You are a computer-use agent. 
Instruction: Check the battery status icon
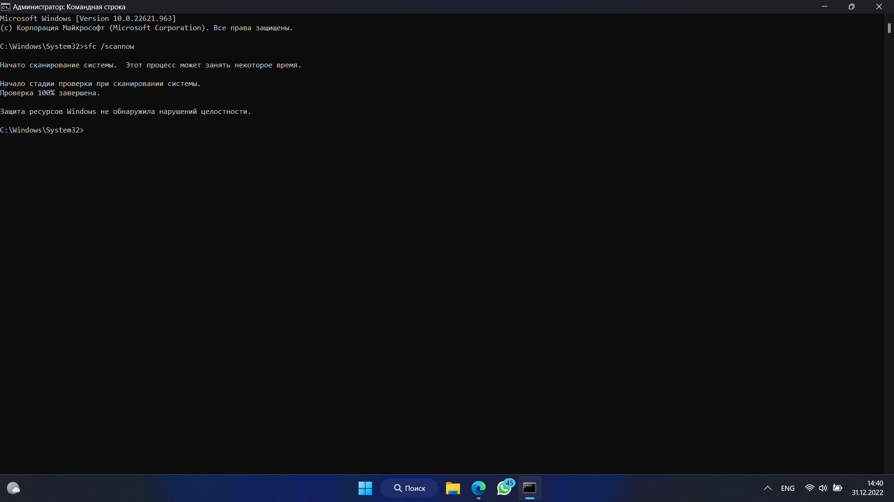point(838,488)
